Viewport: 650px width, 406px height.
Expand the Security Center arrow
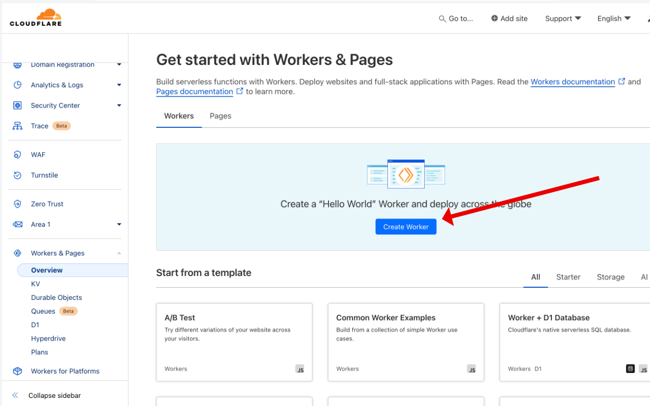pos(119,106)
